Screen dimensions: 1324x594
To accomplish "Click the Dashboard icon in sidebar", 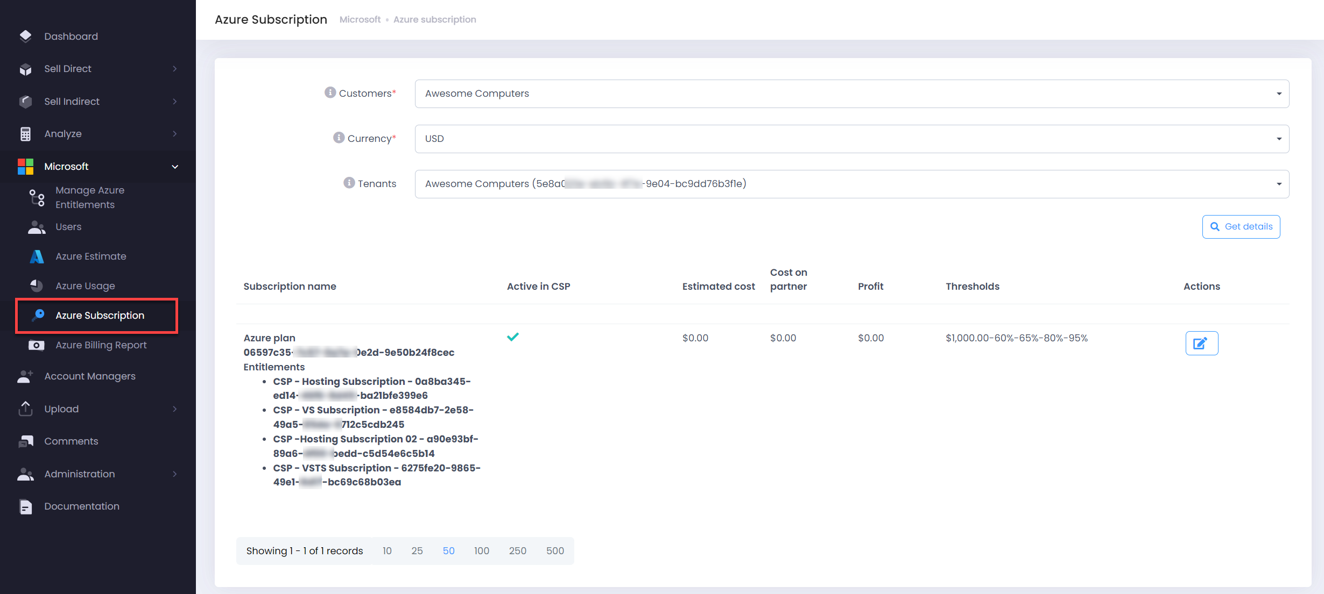I will (25, 36).
